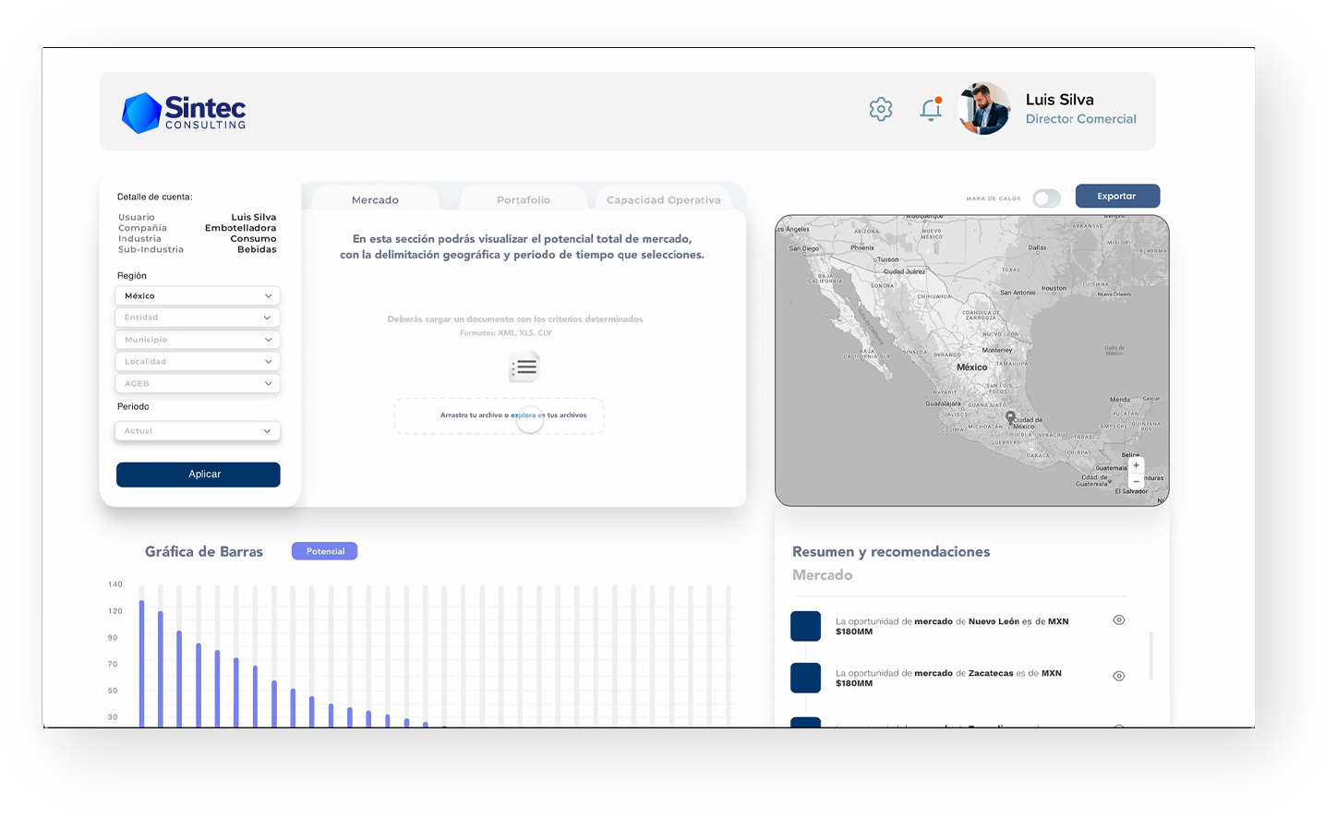Screen dimensions: 1325x817
Task: Click the document list upload icon
Action: coord(524,367)
